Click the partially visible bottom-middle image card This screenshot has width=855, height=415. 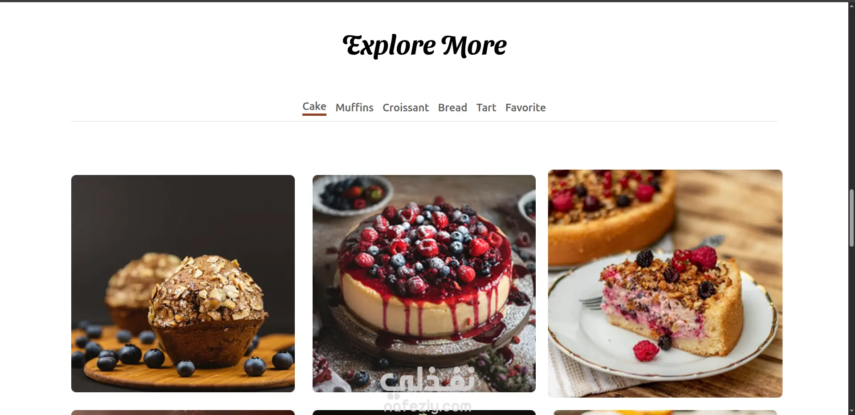(424, 413)
